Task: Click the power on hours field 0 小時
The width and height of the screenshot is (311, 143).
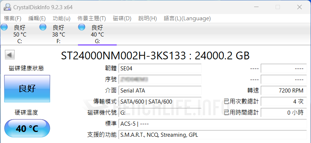Action: click(x=284, y=113)
